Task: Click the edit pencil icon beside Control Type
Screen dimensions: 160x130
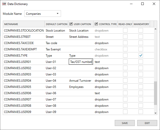Action: pos(96,24)
